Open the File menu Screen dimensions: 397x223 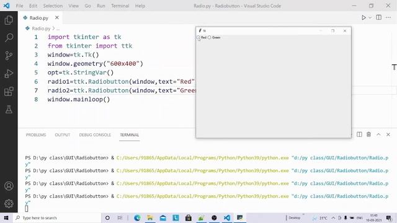(x=19, y=6)
